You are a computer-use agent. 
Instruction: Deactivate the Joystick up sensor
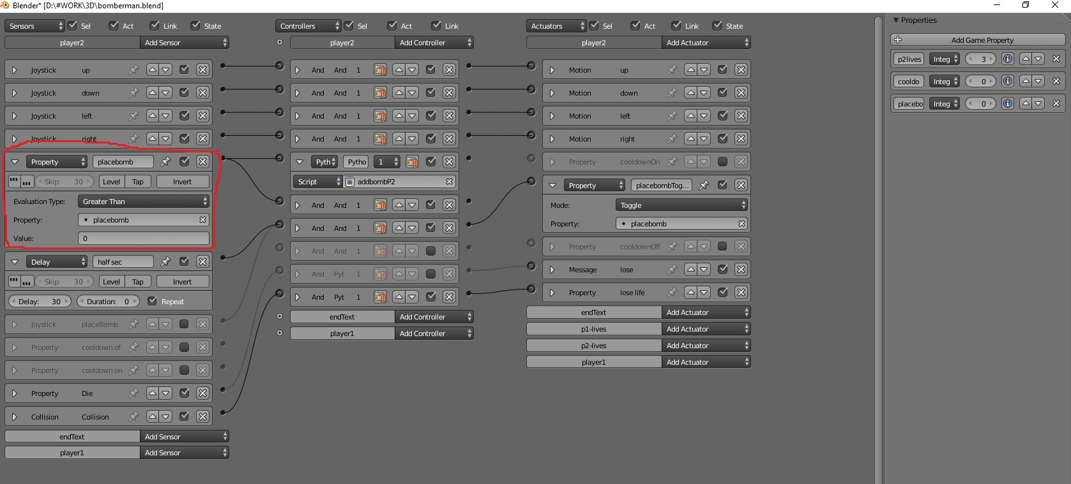tap(184, 70)
